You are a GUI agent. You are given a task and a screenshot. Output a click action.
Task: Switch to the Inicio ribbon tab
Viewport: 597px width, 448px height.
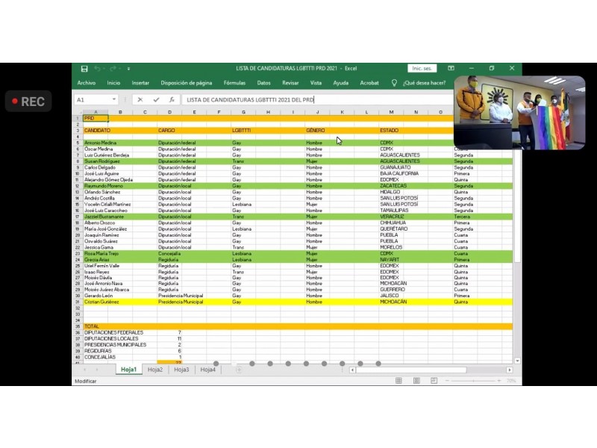click(113, 83)
